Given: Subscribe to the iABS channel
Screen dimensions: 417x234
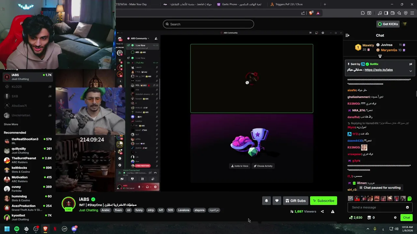Looking at the screenshot, I should 324,201.
